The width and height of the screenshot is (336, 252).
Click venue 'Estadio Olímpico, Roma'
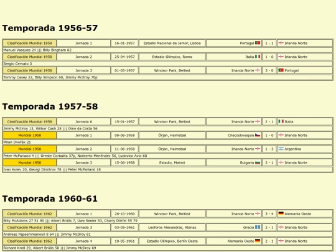tap(172, 57)
